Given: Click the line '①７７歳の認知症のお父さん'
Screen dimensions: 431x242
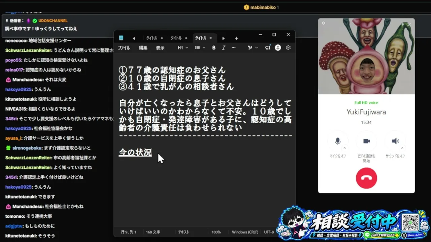Looking at the screenshot, I should 172,70.
